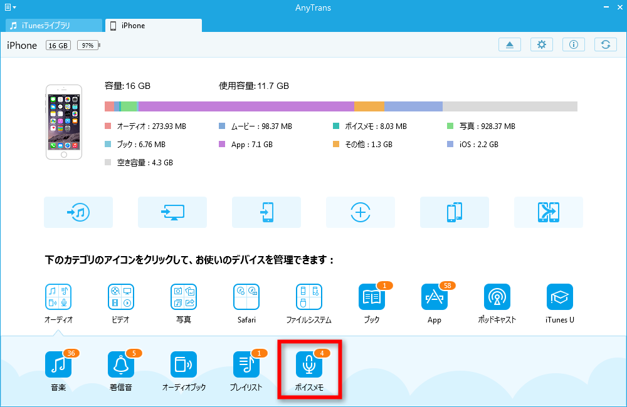Click the ブック : 6.76 MB legend entry

[x=135, y=144]
